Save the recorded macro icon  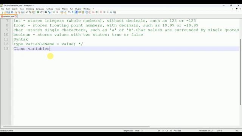pos(115,12)
